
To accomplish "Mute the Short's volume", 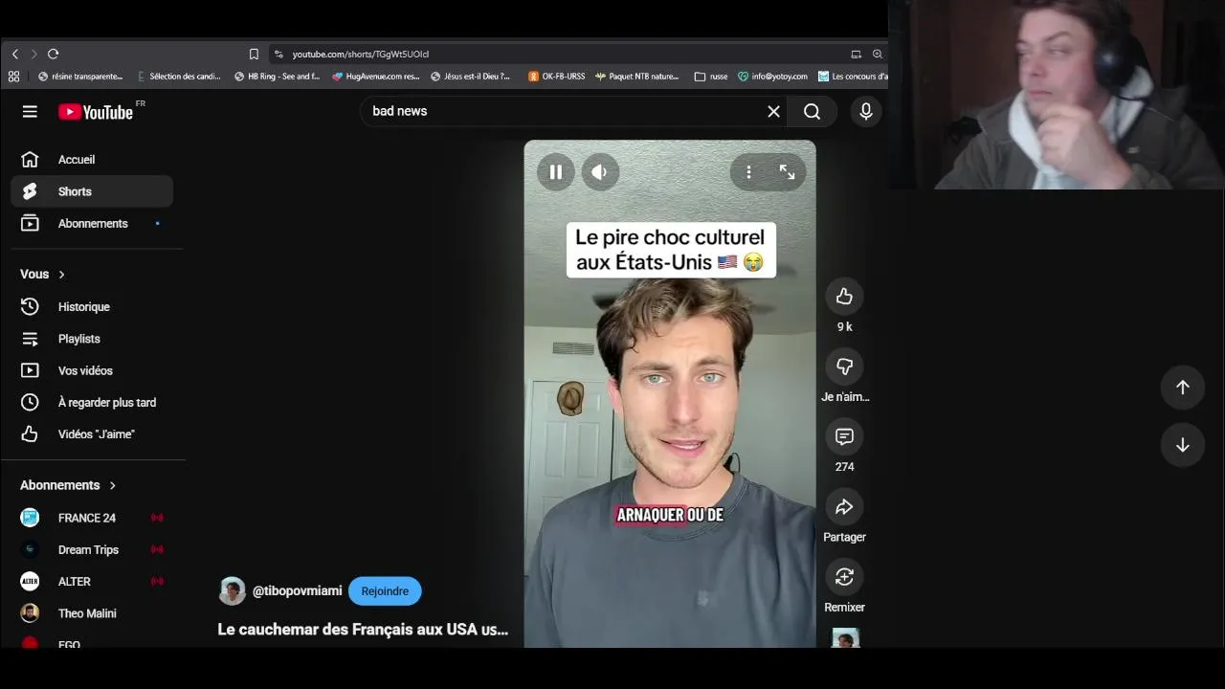I will [599, 172].
